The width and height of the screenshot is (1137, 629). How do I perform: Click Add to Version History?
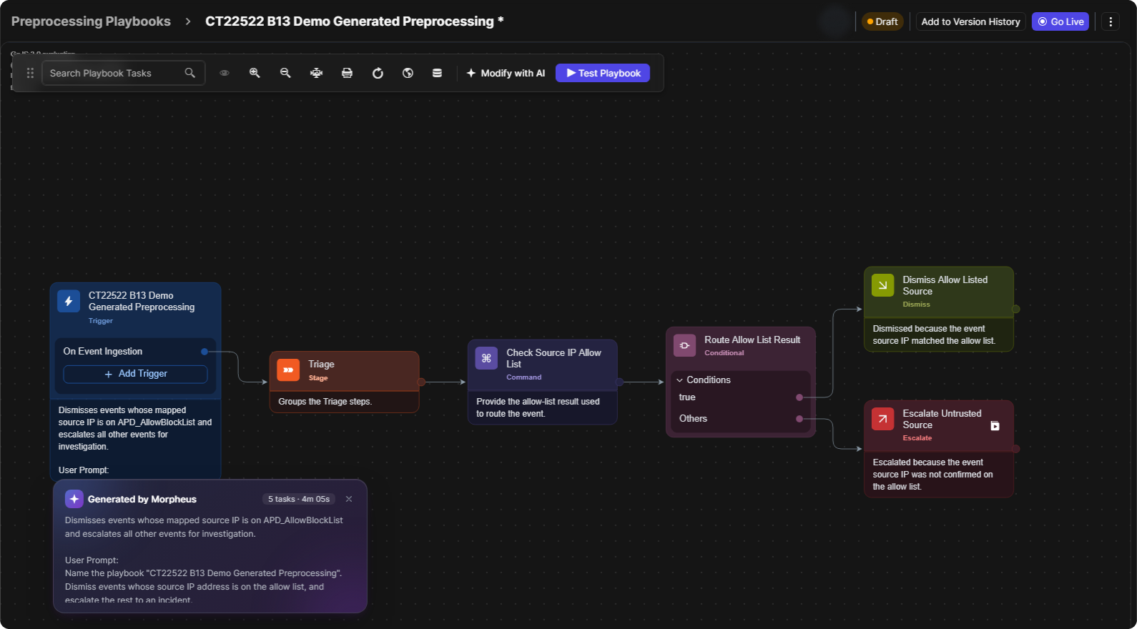(970, 21)
